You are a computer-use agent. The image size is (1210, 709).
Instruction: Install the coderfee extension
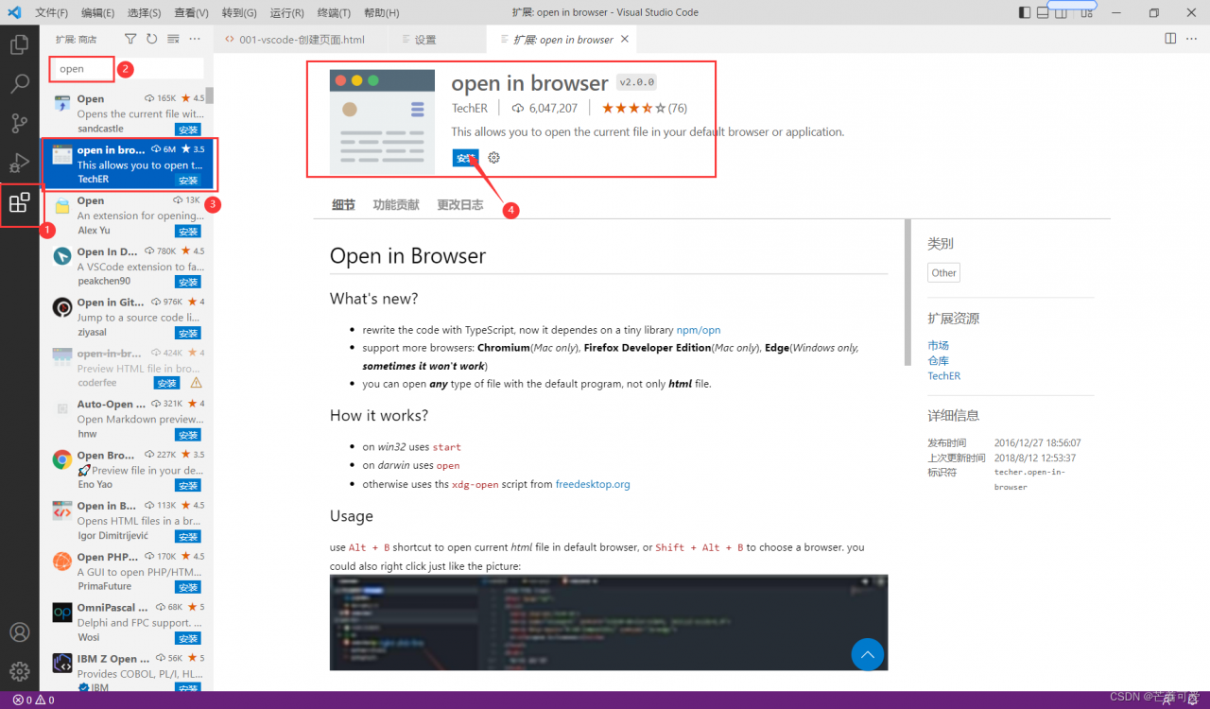coord(166,383)
